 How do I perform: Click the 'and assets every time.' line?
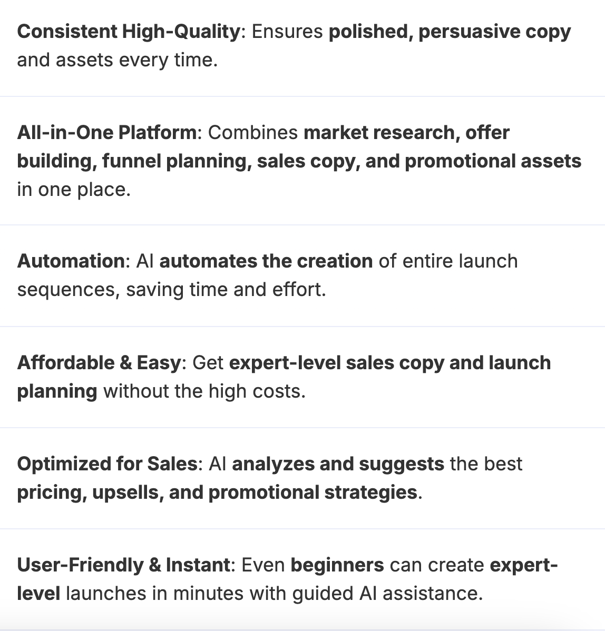(117, 60)
